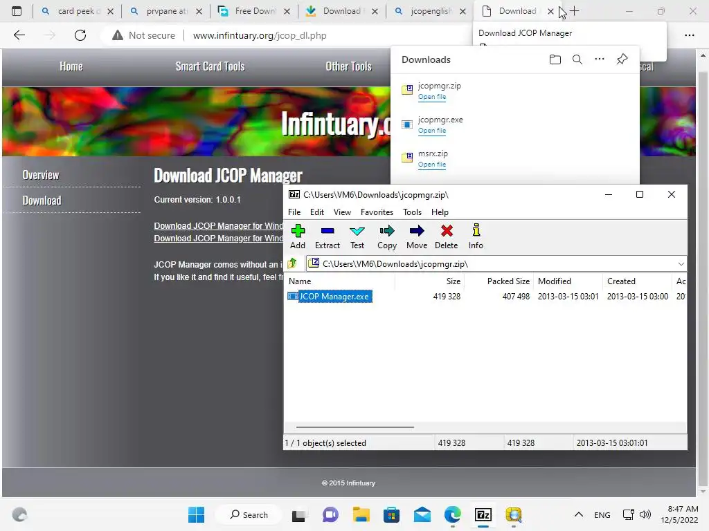Viewport: 709px width, 531px height.
Task: Switch to 7-Zip from the taskbar
Action: [483, 514]
